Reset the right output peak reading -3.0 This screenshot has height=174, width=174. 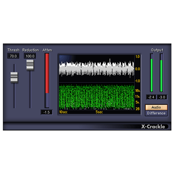pos(162,97)
